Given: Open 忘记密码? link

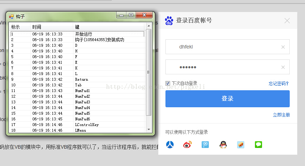Looking at the screenshot, I should [x=278, y=84].
